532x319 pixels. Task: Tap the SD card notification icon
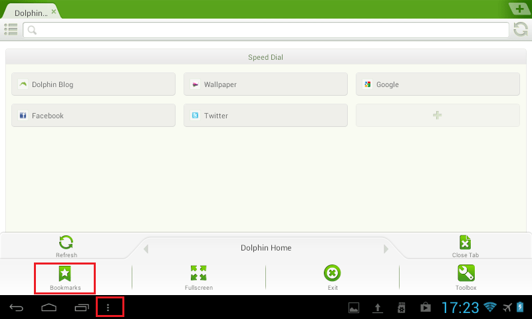point(402,308)
